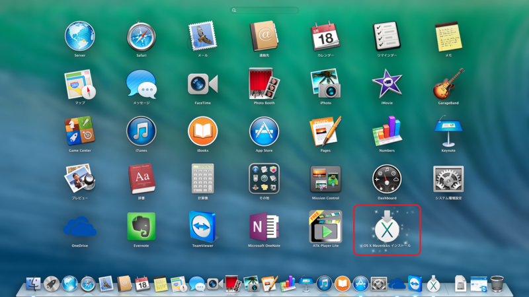Open Calendar icon in the Dock
529x297 pixels.
142,284
